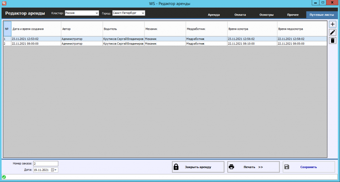This screenshot has width=340, height=182.
Task: Click the Администратор cell in row 2
Action: pyautogui.click(x=82, y=43)
